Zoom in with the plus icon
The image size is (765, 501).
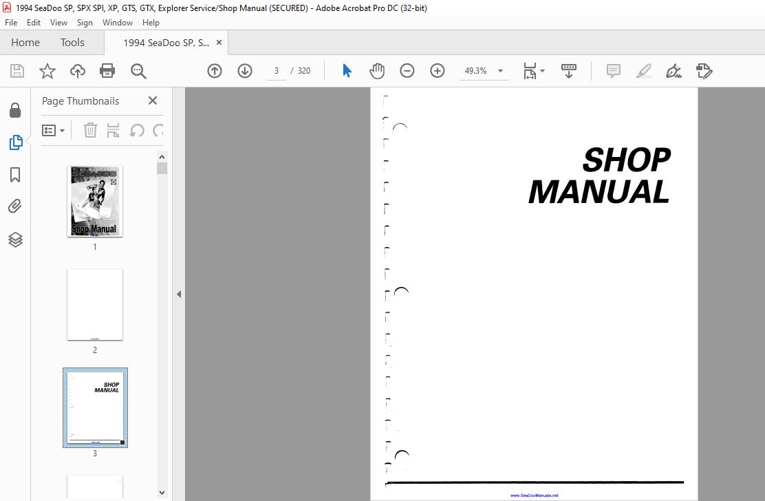click(437, 71)
